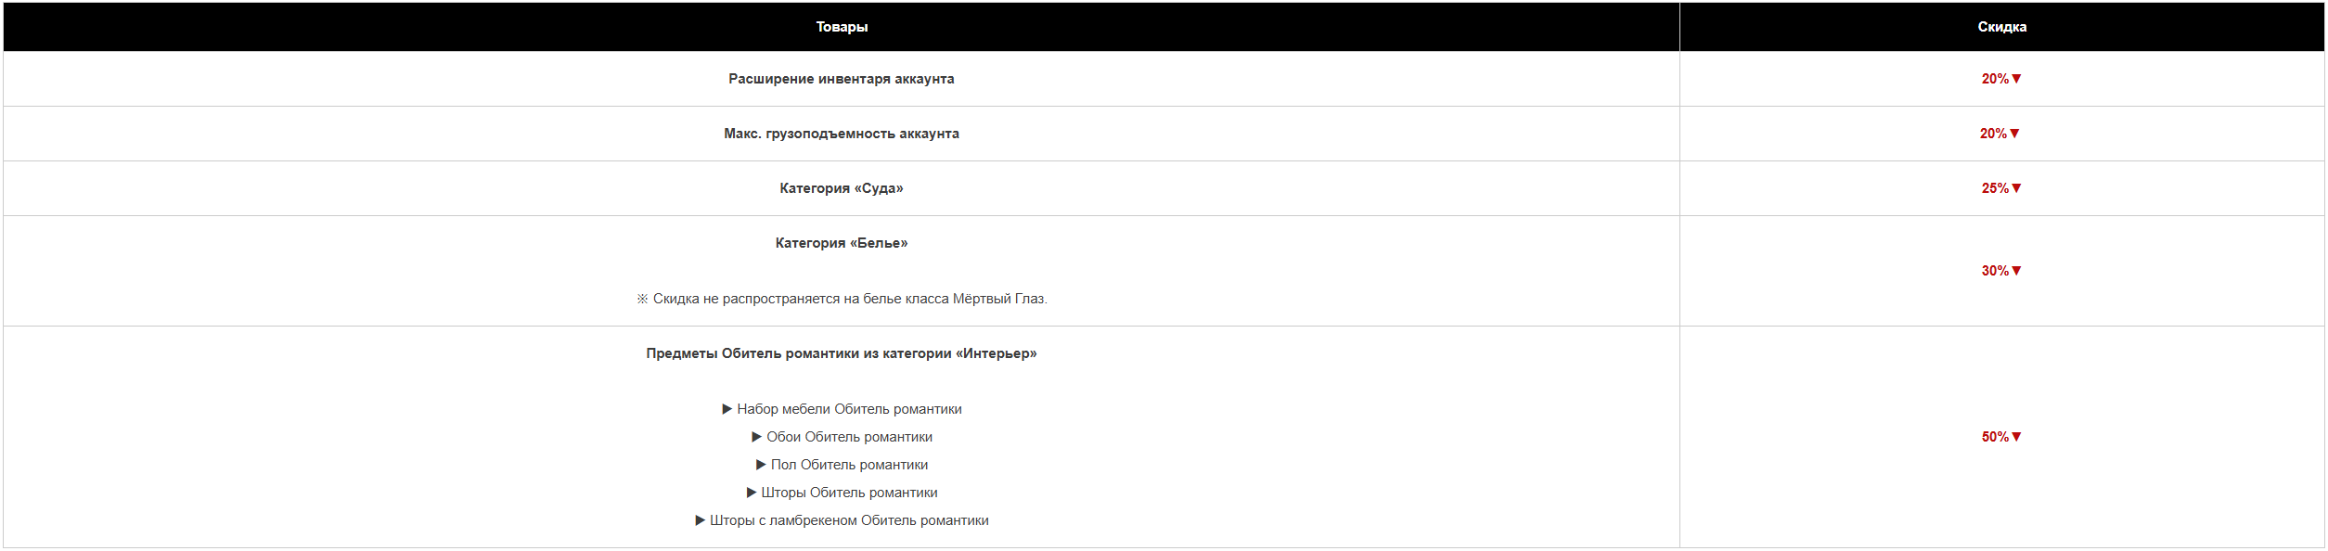Click the 50% red discount arrow
Viewport: 2328px width, 551px height.
pyautogui.click(x=2016, y=437)
